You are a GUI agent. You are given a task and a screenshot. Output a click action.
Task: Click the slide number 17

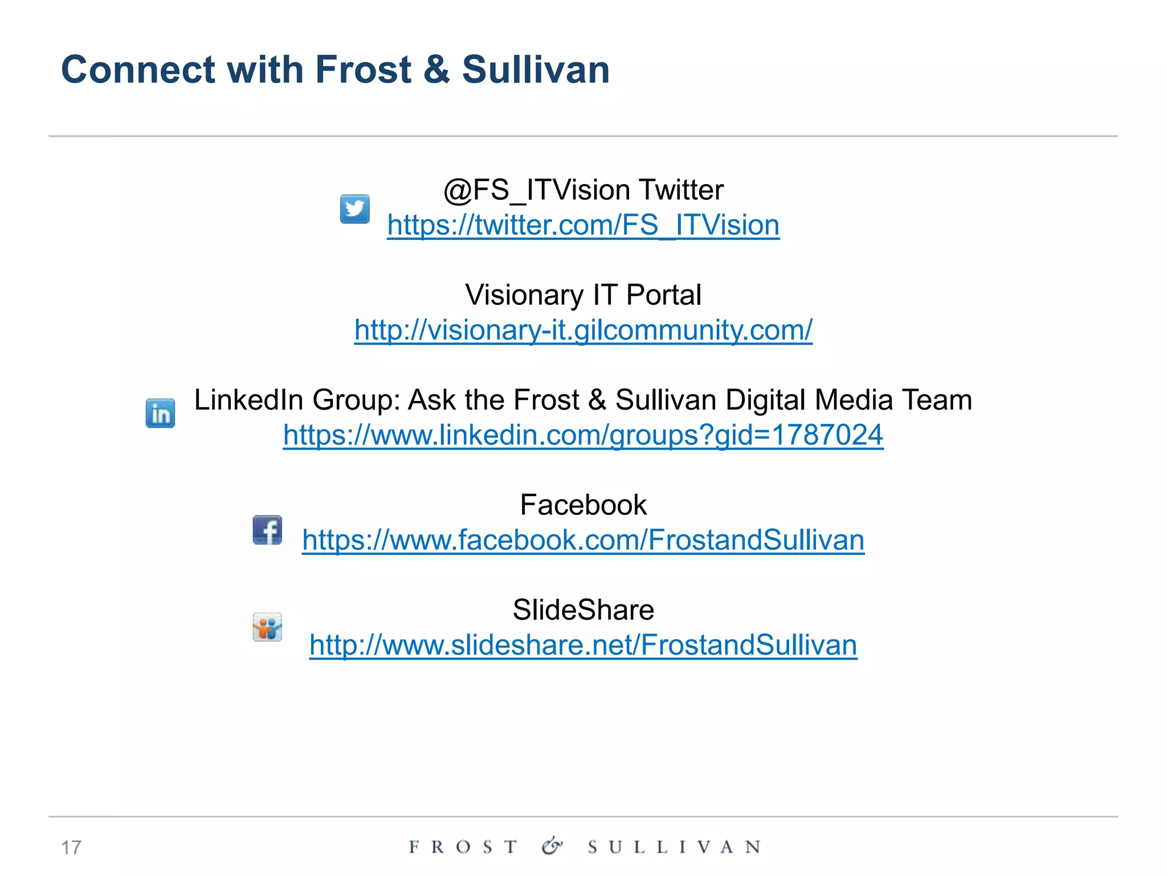point(71,848)
